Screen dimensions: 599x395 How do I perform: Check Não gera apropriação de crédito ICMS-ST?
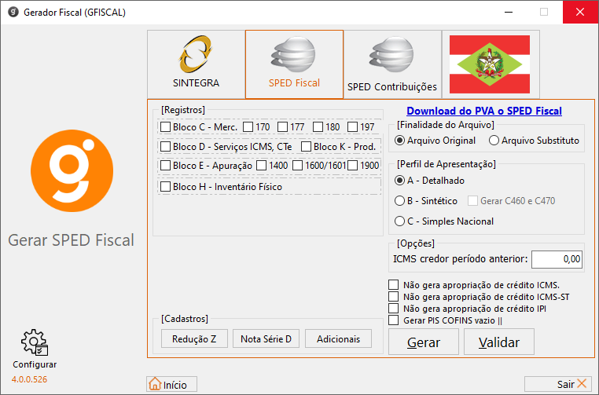pyautogui.click(x=394, y=297)
